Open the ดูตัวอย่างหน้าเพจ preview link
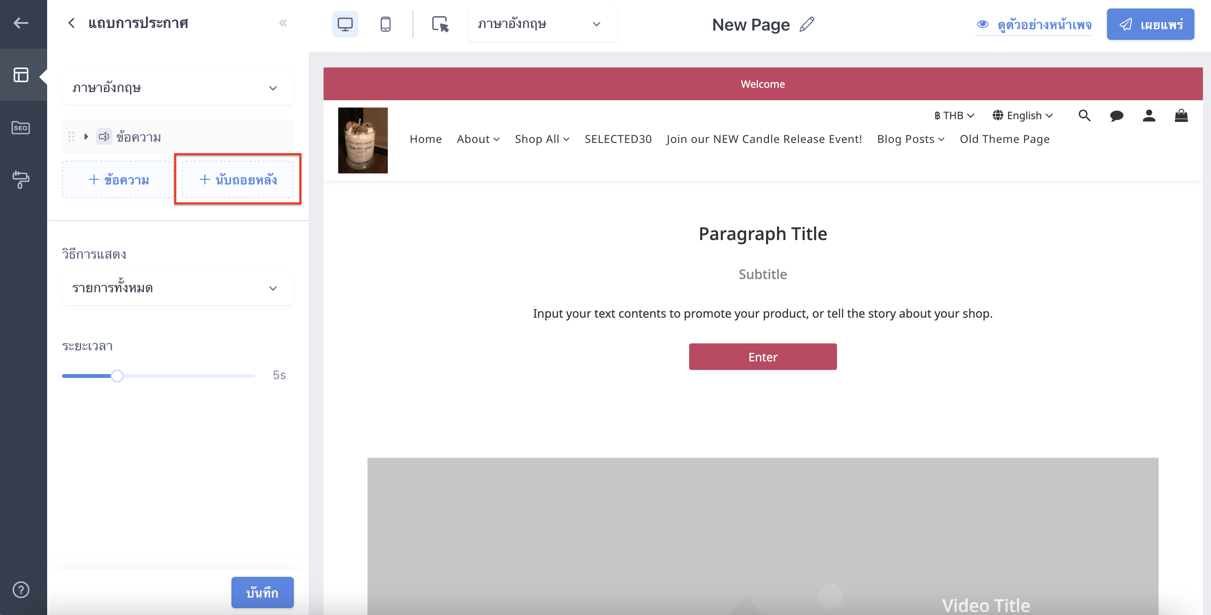This screenshot has width=1211, height=615. pyautogui.click(x=1034, y=25)
